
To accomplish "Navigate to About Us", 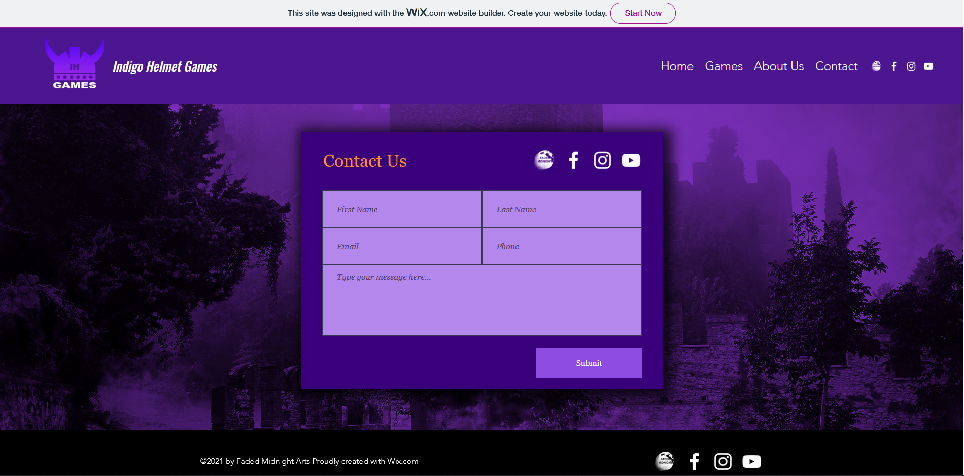I will point(779,66).
